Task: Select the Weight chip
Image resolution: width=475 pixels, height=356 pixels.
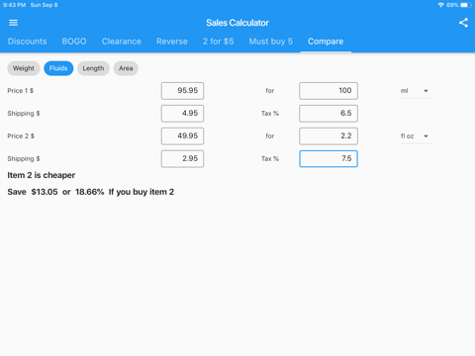Action: click(24, 68)
